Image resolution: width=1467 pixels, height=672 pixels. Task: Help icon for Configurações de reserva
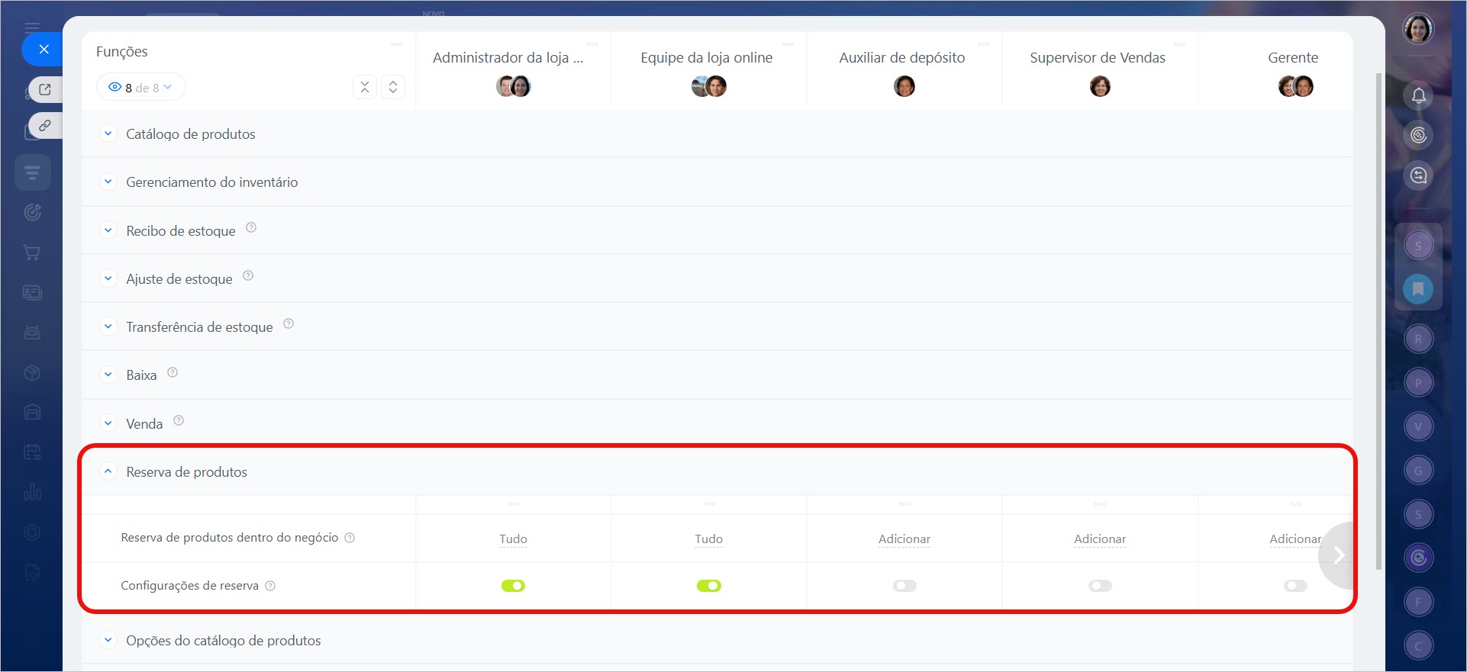(x=270, y=586)
